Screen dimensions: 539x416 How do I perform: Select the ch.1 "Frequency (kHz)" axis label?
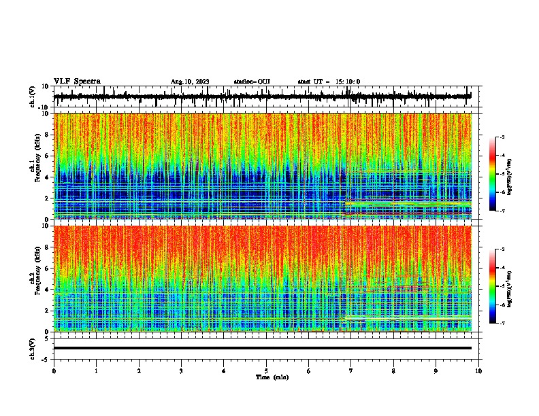pos(38,158)
